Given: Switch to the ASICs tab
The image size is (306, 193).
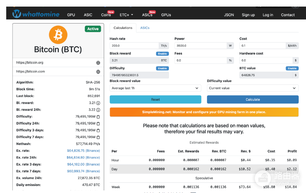Looking at the screenshot, I should point(145,28).
